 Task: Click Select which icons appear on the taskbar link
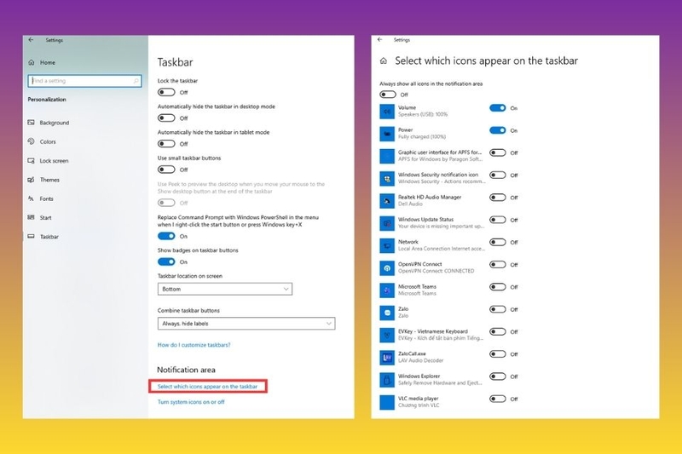tap(207, 386)
